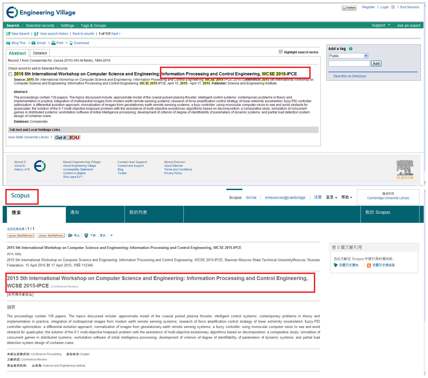Viewport: 428px width, 378px height.
Task: Click the Add tag button
Action: coord(376,63)
